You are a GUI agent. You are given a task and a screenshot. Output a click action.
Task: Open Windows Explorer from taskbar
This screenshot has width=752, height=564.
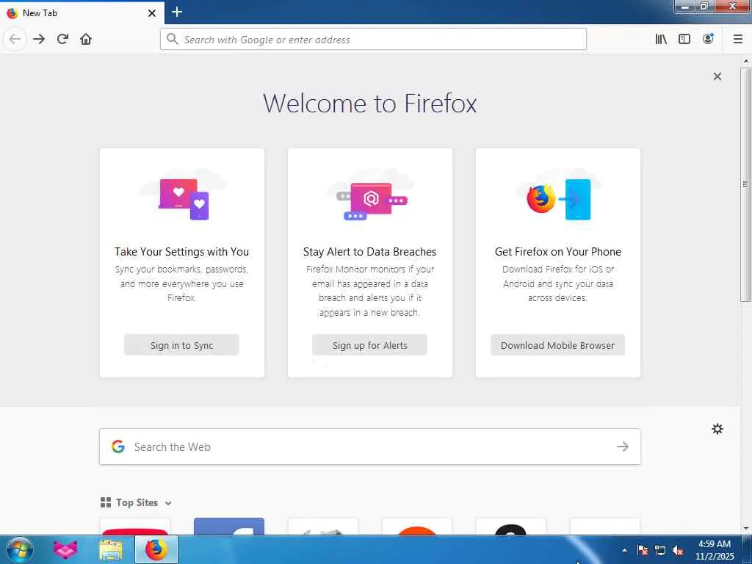[x=111, y=549]
